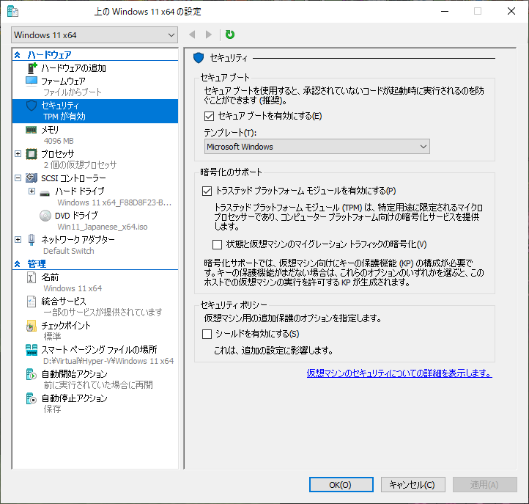Click the blue shield icon in セキュリティ header
This screenshot has width=529, height=504.
pyautogui.click(x=199, y=58)
